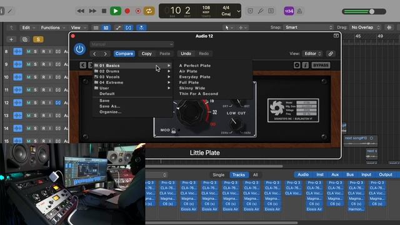Expand the 03 Vocals preset folder

click(132, 77)
